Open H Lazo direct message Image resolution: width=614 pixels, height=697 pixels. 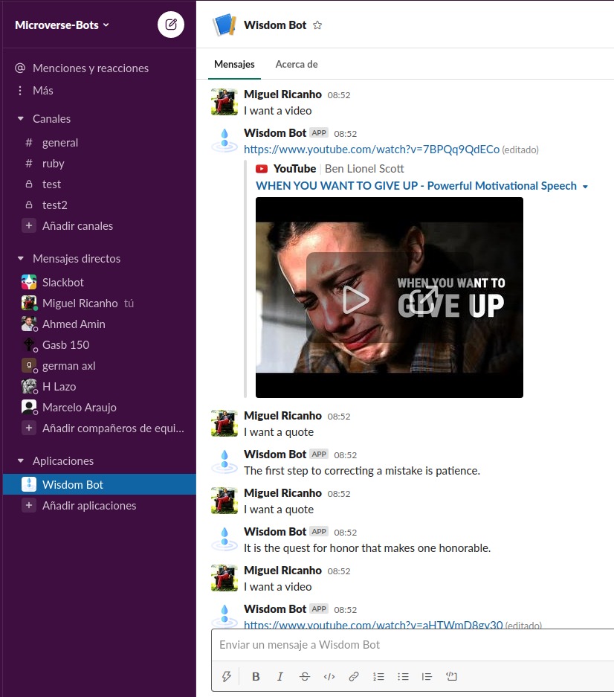coord(100,387)
